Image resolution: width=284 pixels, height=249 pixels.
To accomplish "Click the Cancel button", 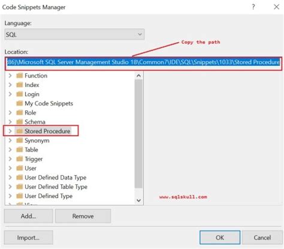I will [x=262, y=238].
